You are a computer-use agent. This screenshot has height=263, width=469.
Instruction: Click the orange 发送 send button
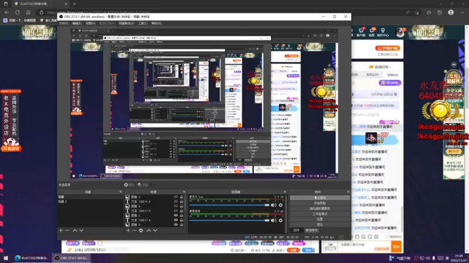pos(396,247)
